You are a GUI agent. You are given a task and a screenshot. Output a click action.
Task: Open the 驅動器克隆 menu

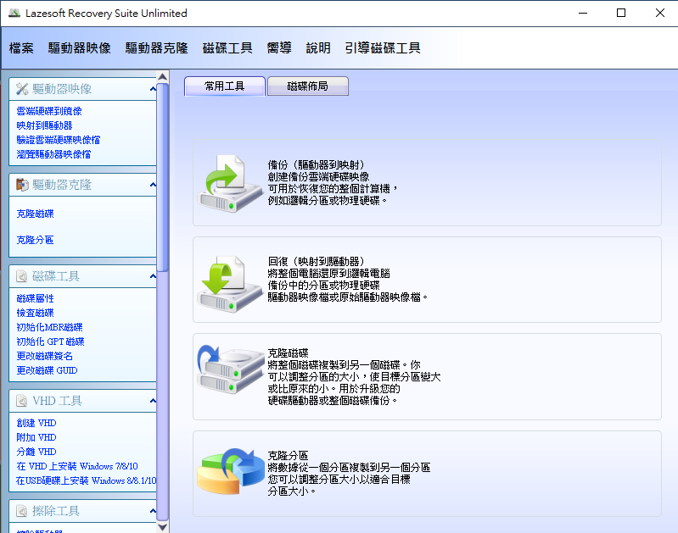pos(156,48)
